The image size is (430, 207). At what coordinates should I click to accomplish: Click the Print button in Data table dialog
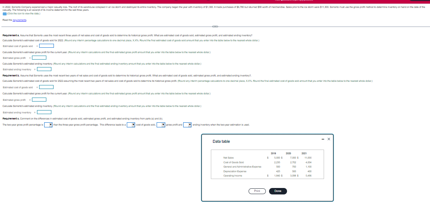click(257, 191)
